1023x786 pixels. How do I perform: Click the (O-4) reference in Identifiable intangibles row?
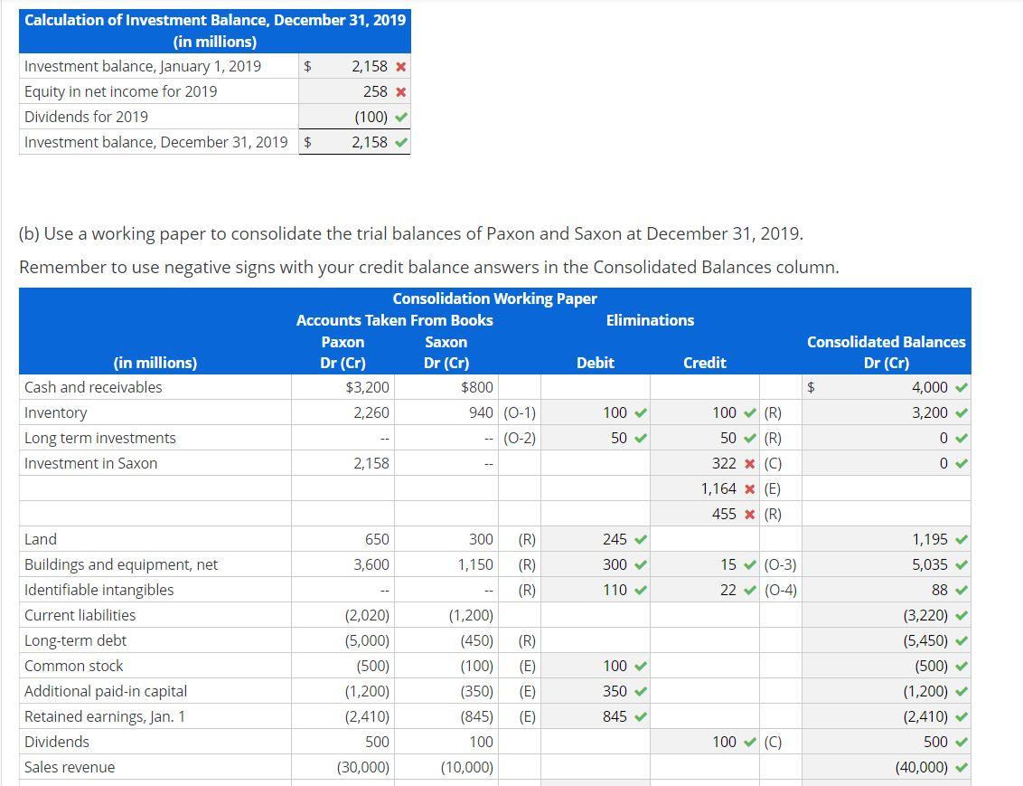point(780,591)
